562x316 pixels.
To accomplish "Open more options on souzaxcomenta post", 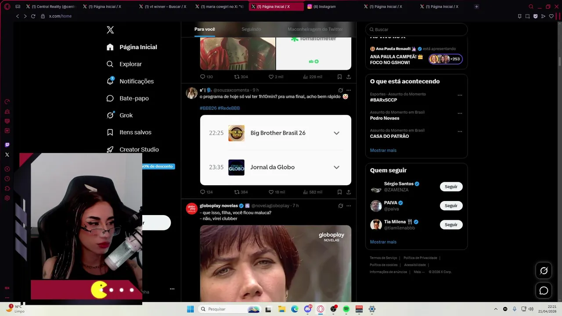I will (349, 90).
